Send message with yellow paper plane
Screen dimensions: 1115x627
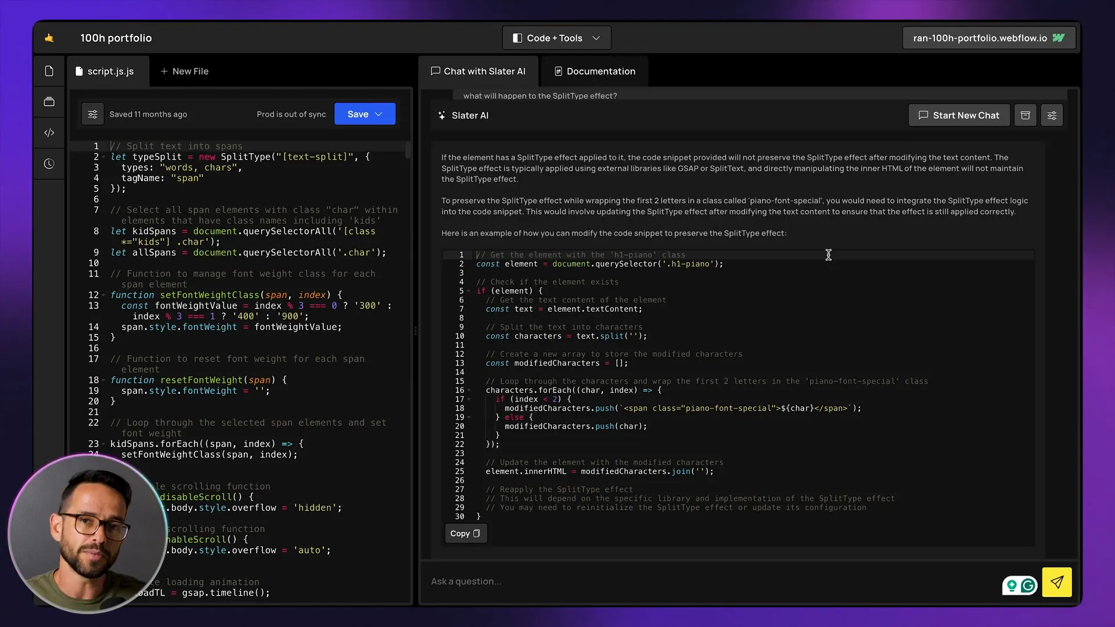click(1057, 582)
